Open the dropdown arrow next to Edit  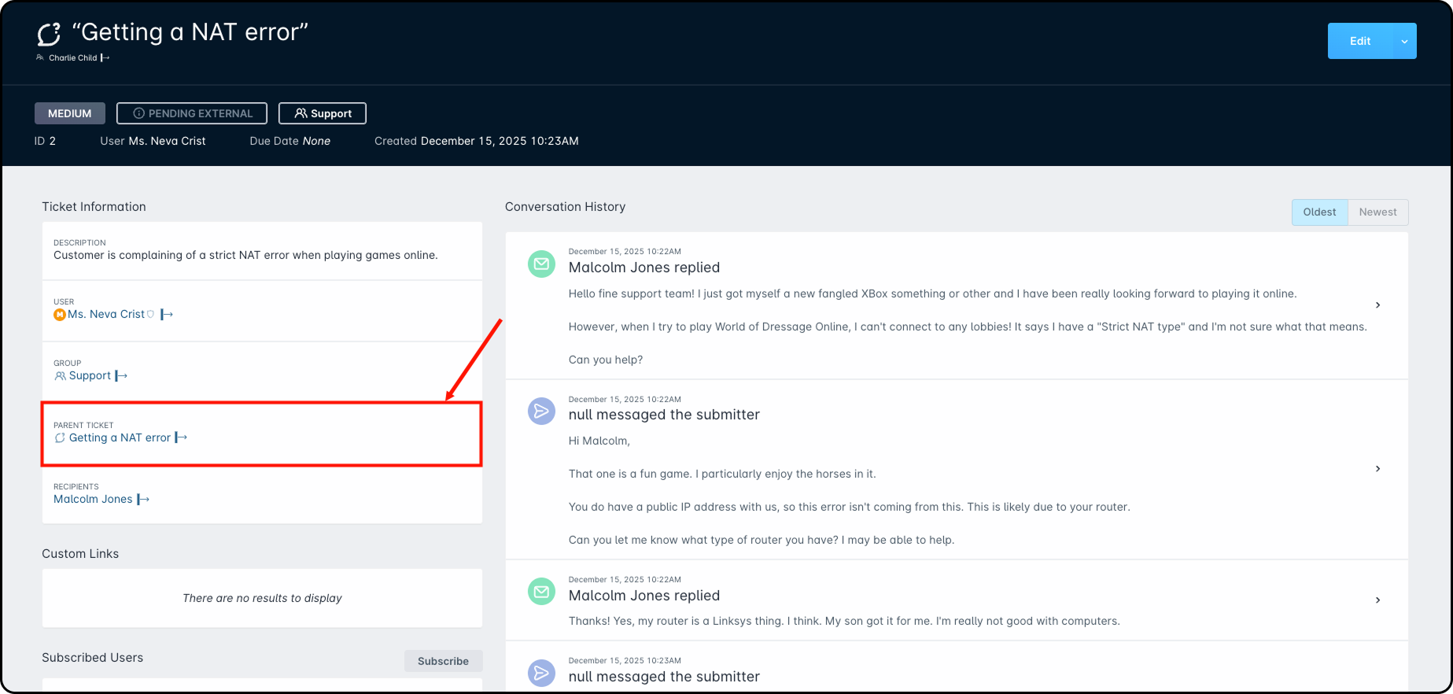[1404, 42]
